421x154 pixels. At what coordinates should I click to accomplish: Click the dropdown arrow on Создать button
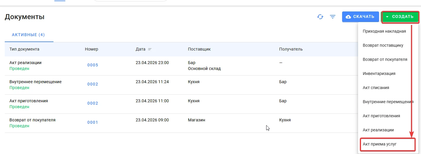click(x=387, y=17)
